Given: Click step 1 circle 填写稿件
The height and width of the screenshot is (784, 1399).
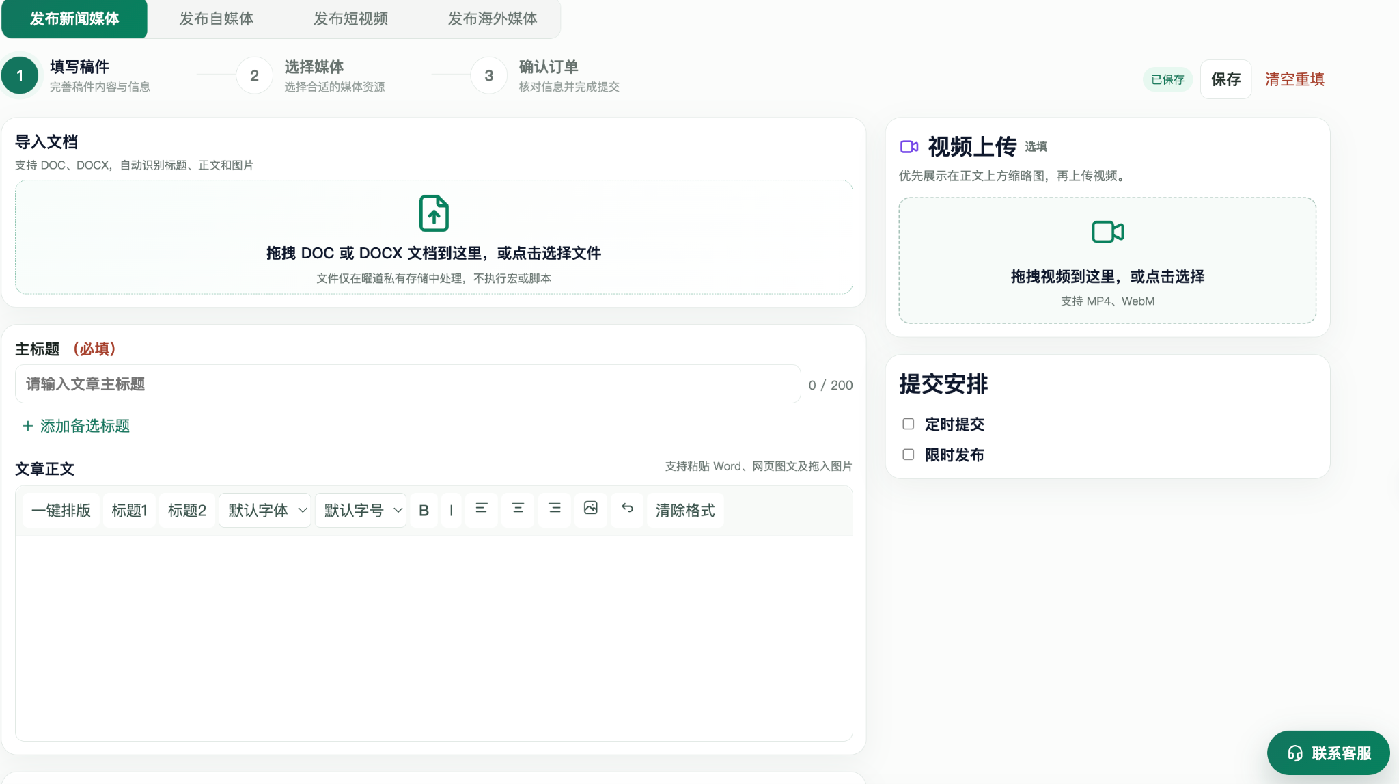Looking at the screenshot, I should click(20, 75).
